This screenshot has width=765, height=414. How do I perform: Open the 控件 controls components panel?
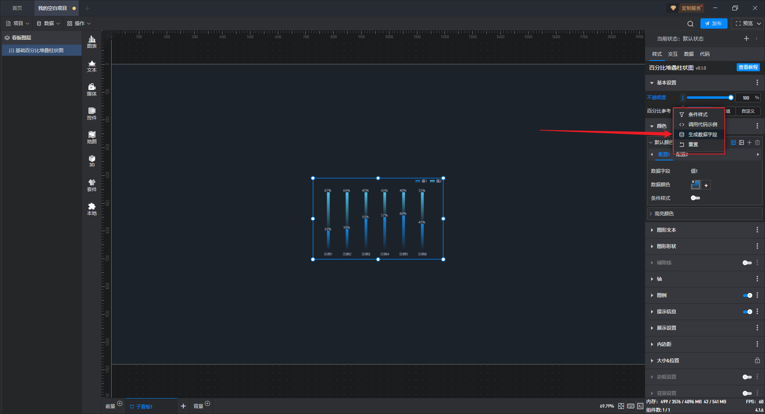92,113
